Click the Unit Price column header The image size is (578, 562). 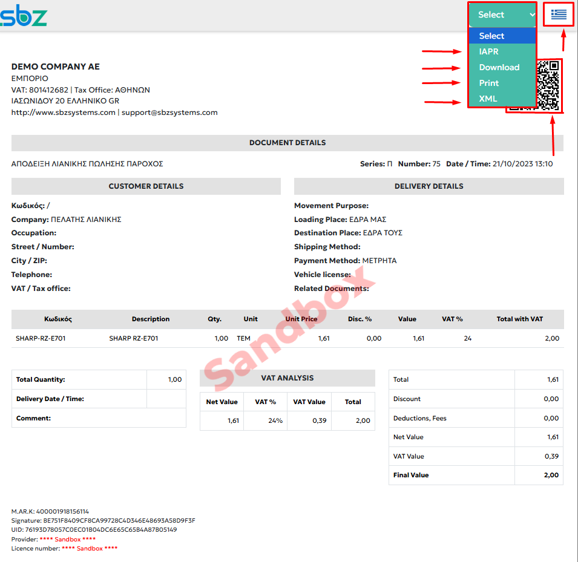tap(301, 319)
